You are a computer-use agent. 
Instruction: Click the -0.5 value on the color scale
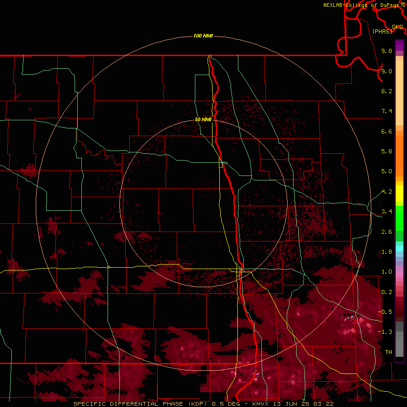pos(385,312)
